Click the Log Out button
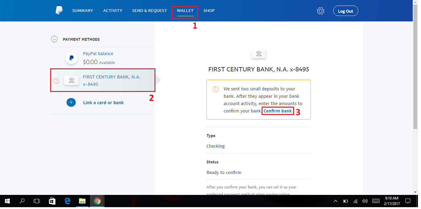 point(345,11)
